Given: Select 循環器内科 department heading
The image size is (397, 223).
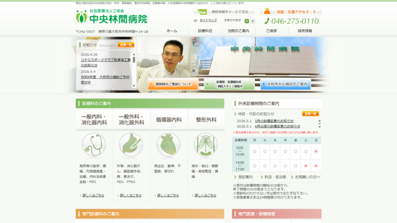Looking at the screenshot, I should pos(169,120).
